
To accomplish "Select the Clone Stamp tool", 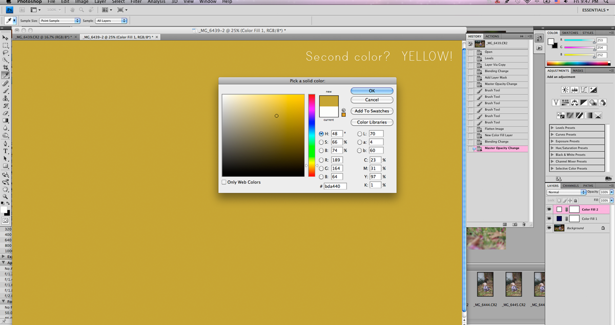I will pos(6,98).
